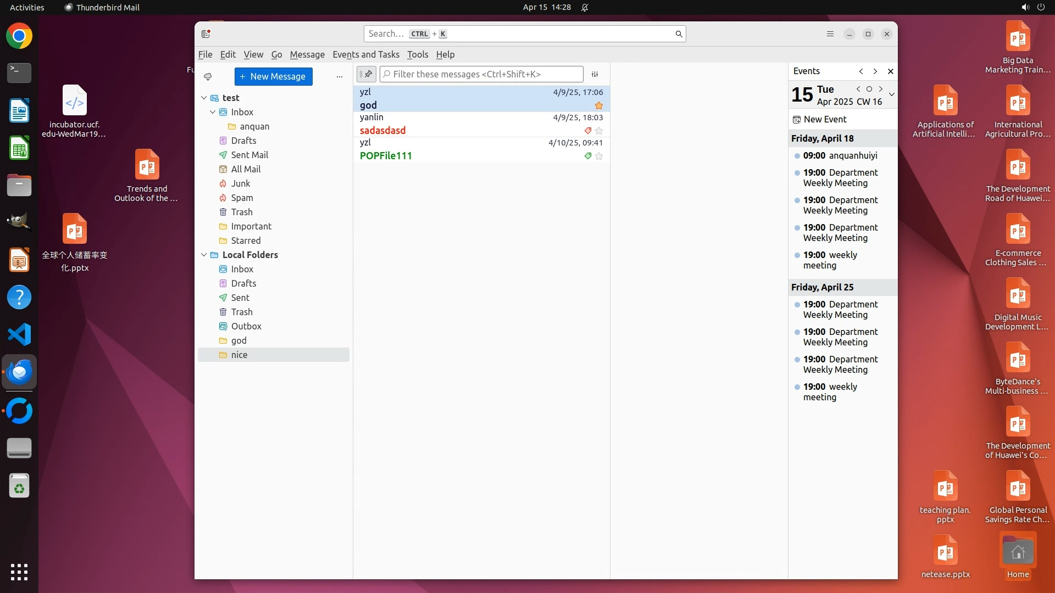
Task: Open the Tools menu
Action: 417,54
